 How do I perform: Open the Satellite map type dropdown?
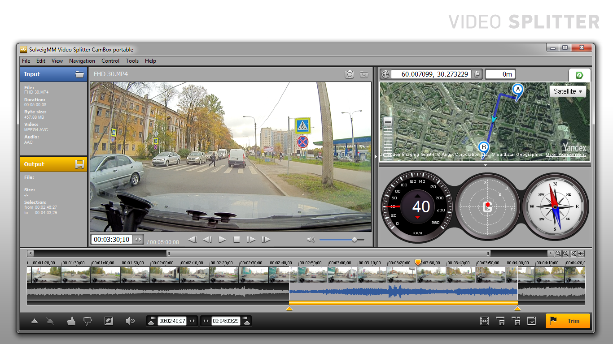pos(568,91)
